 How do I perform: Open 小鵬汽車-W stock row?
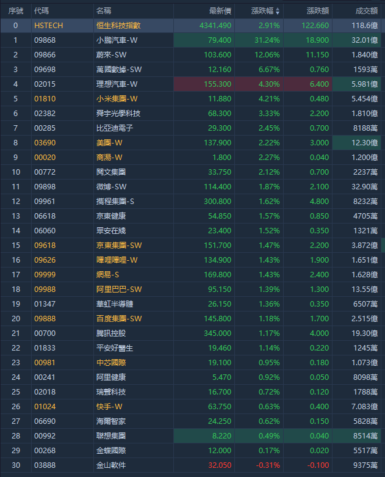117,40
